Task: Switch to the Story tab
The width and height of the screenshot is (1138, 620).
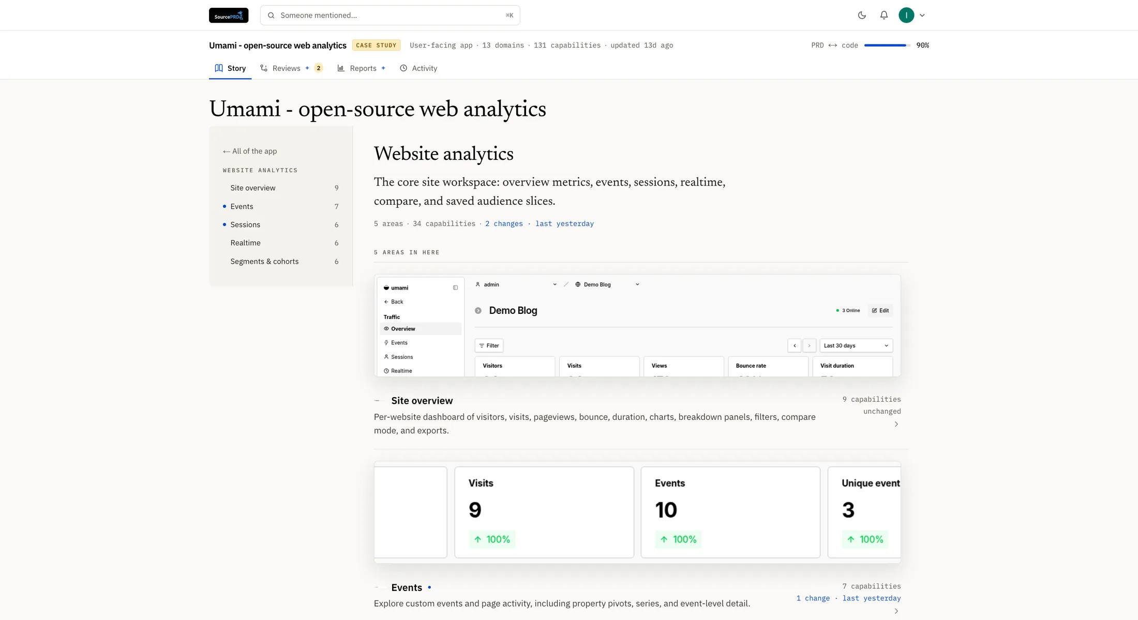Action: [x=230, y=68]
